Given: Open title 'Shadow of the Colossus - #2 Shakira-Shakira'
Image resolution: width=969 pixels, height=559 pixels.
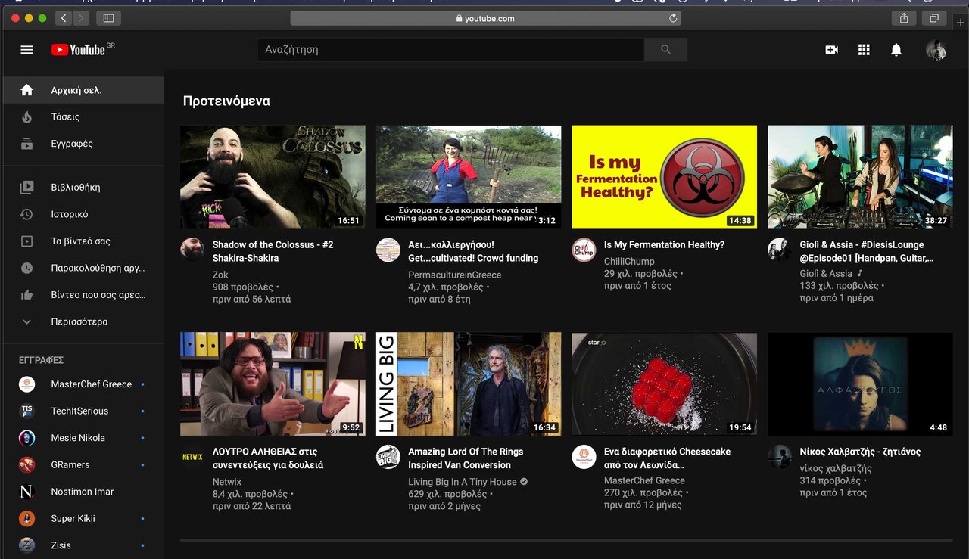Looking at the screenshot, I should pos(273,251).
